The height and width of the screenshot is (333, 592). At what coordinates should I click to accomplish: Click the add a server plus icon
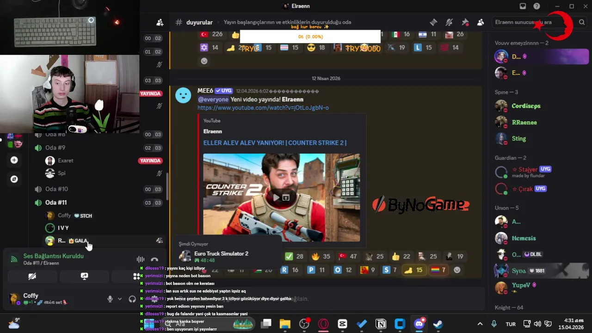(x=14, y=160)
